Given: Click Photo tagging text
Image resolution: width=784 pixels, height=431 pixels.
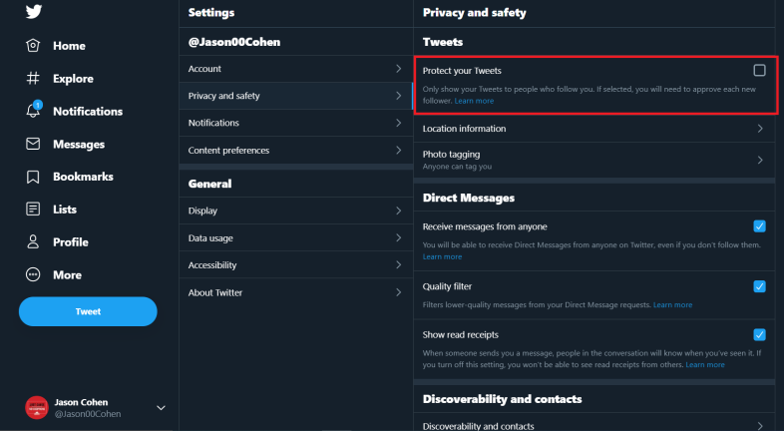Looking at the screenshot, I should tap(451, 155).
